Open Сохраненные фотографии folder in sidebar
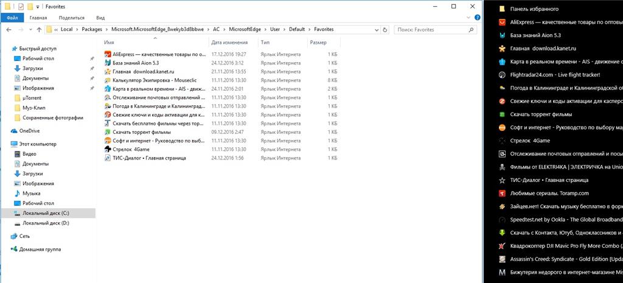This screenshot has width=623, height=283. pyautogui.click(x=53, y=117)
